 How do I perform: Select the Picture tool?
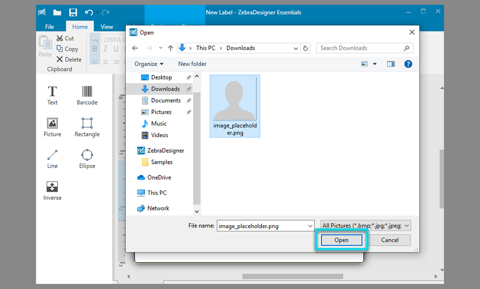coord(52,127)
